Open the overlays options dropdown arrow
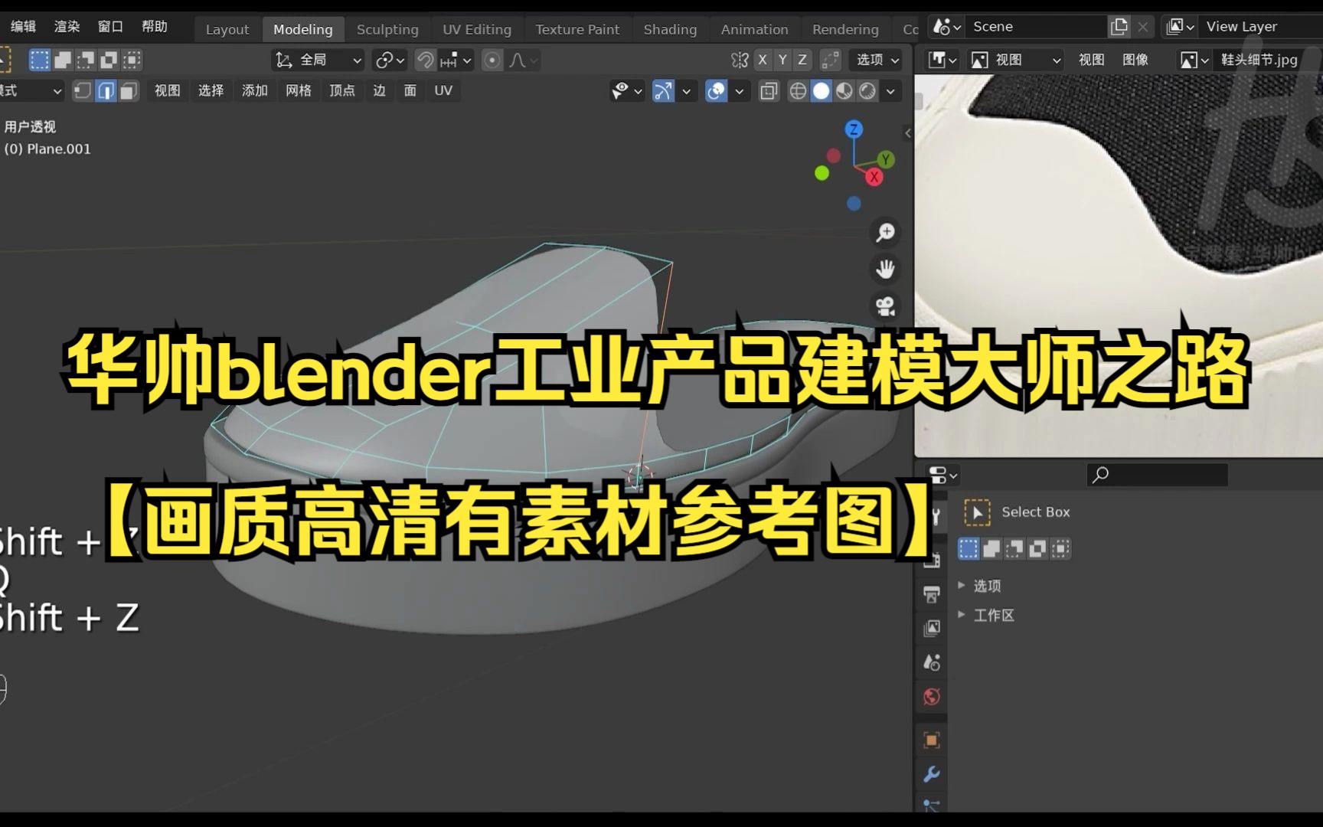Viewport: 1323px width, 827px height. tap(739, 91)
